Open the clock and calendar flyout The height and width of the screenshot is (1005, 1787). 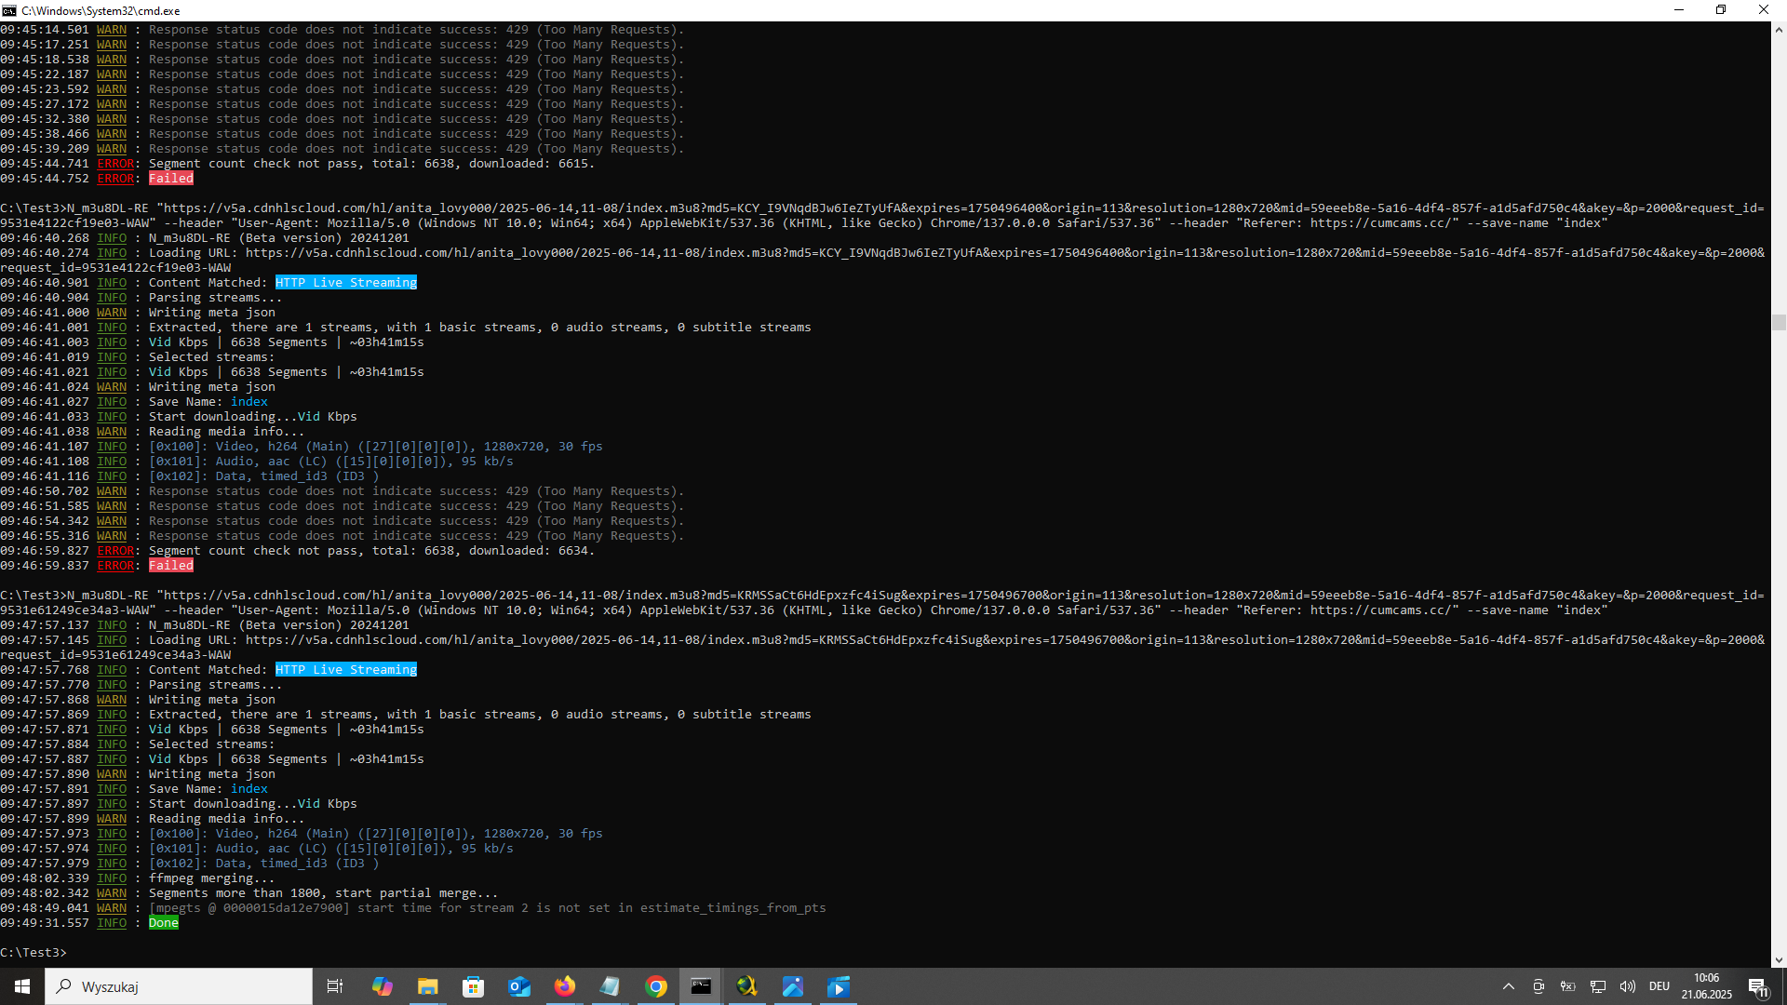[x=1706, y=986]
